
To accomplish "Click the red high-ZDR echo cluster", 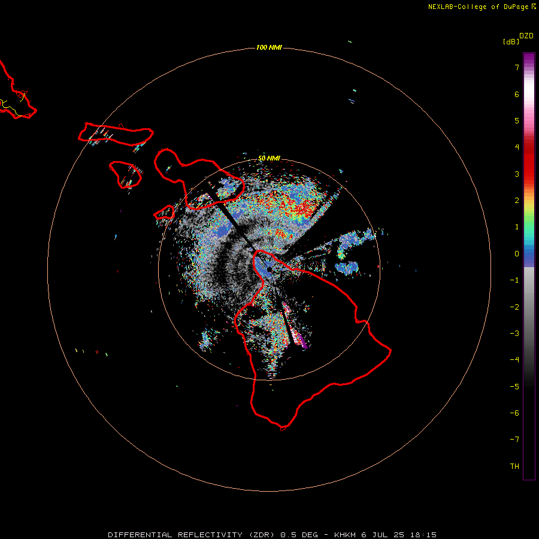I will tap(302, 208).
